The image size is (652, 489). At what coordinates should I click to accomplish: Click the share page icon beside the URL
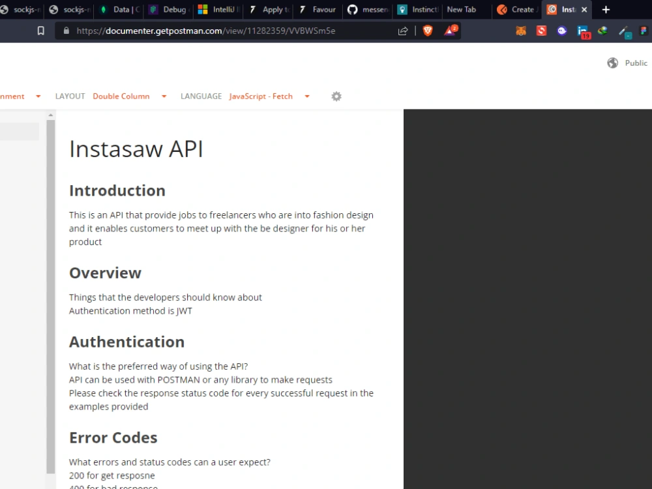(x=402, y=30)
